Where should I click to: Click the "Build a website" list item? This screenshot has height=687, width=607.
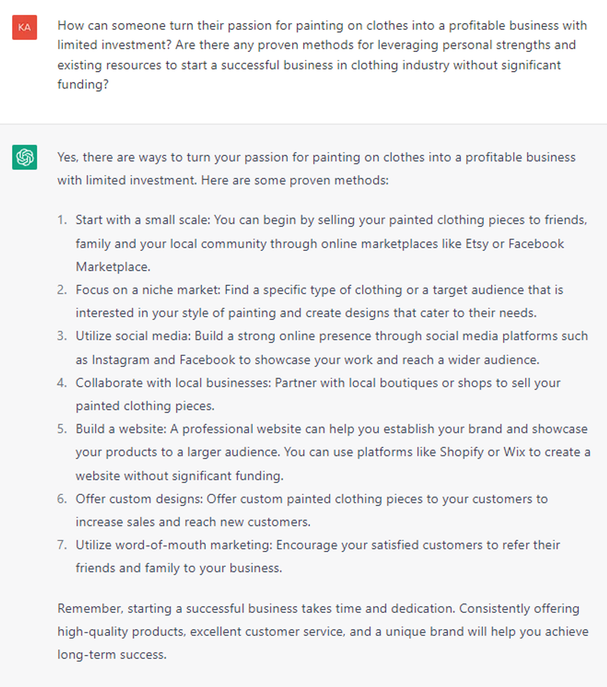pos(332,452)
